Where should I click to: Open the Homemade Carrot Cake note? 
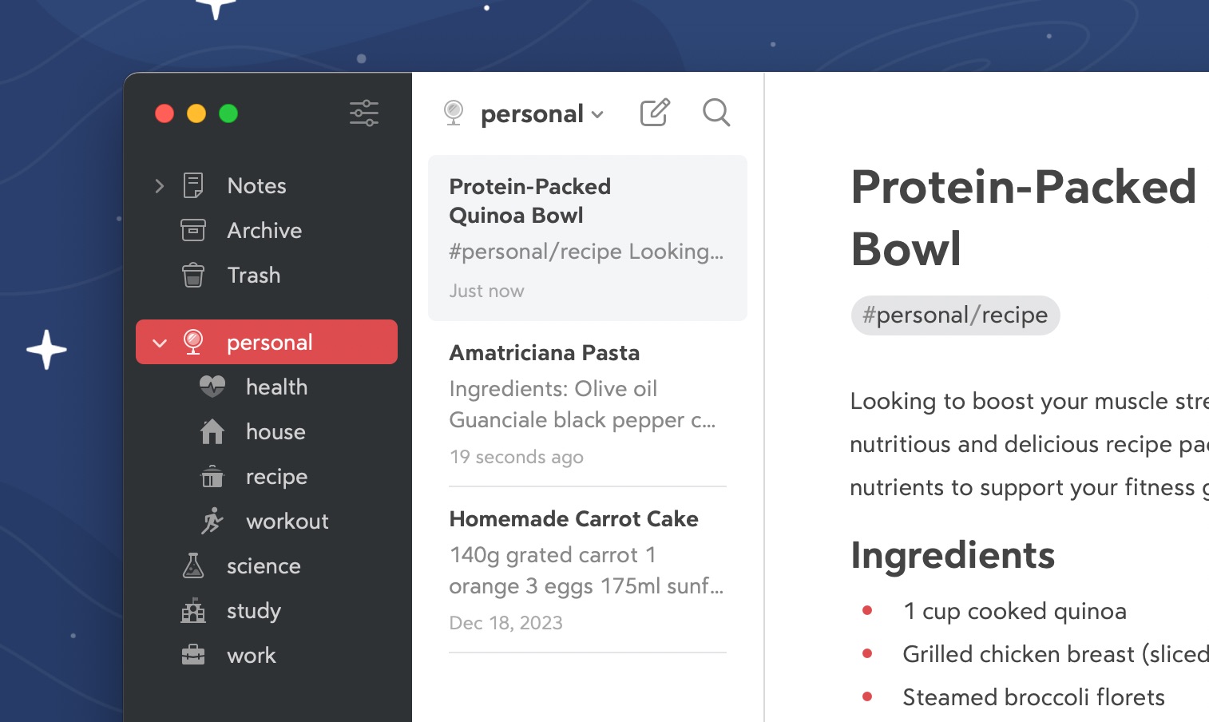click(x=587, y=569)
